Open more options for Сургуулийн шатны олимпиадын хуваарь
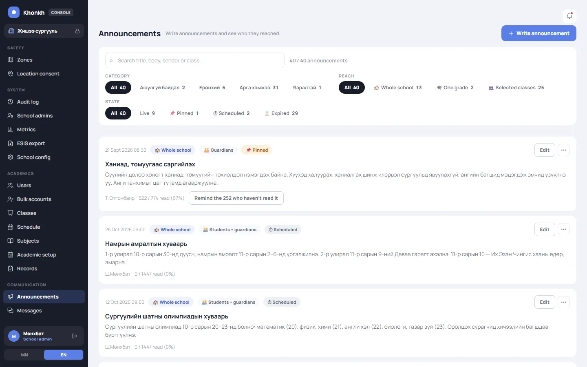Screen dimensions: 587x367 click(564, 302)
